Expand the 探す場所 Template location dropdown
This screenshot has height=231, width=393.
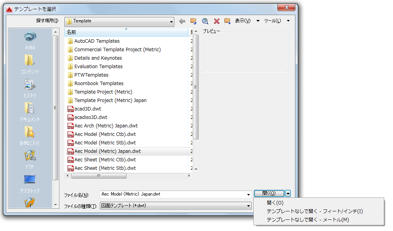(172, 22)
